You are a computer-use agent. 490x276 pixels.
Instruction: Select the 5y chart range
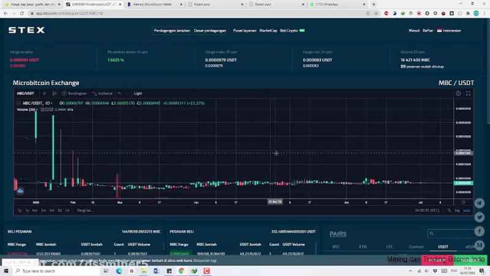(20, 211)
